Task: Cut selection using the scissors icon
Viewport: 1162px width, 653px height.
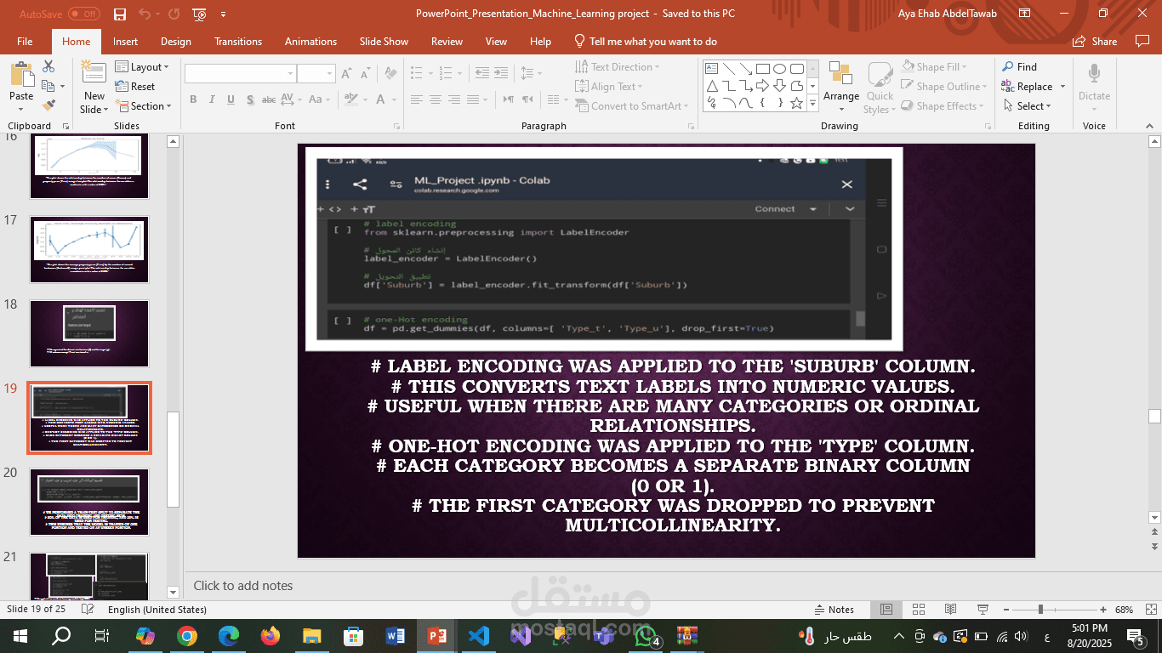Action: pos(48,66)
